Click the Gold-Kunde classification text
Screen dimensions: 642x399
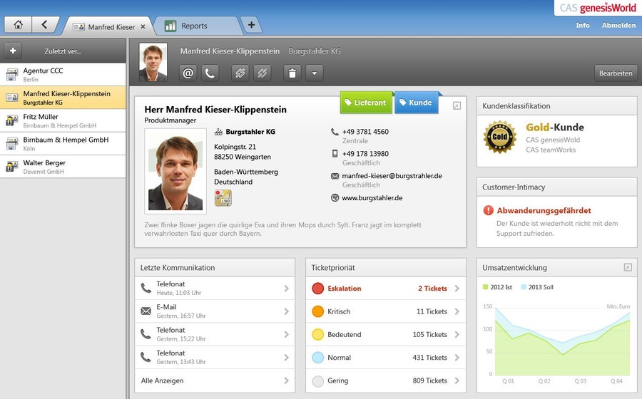(x=555, y=127)
